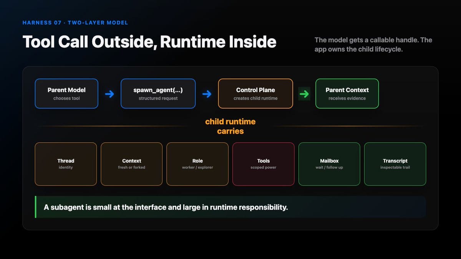Image resolution: width=461 pixels, height=259 pixels.
Task: Click the 'callable handle' description text
Action: click(373, 45)
